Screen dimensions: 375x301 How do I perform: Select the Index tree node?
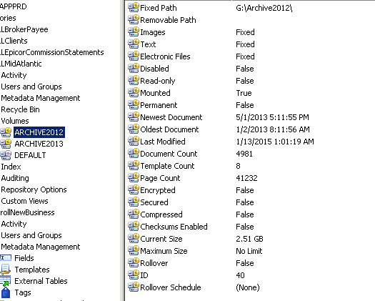click(x=11, y=167)
